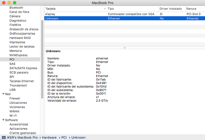
Task: Open SAS in the sidebar
Action: (x=12, y=64)
